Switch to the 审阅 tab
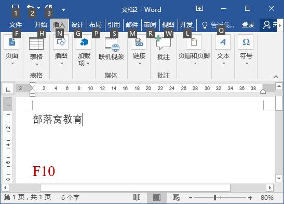 (x=150, y=24)
